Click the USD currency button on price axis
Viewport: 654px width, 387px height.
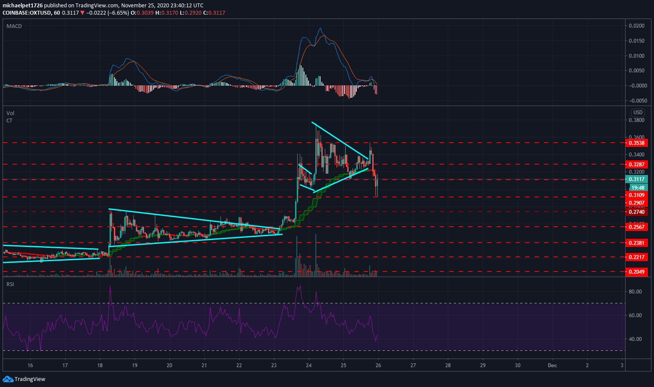coord(638,112)
